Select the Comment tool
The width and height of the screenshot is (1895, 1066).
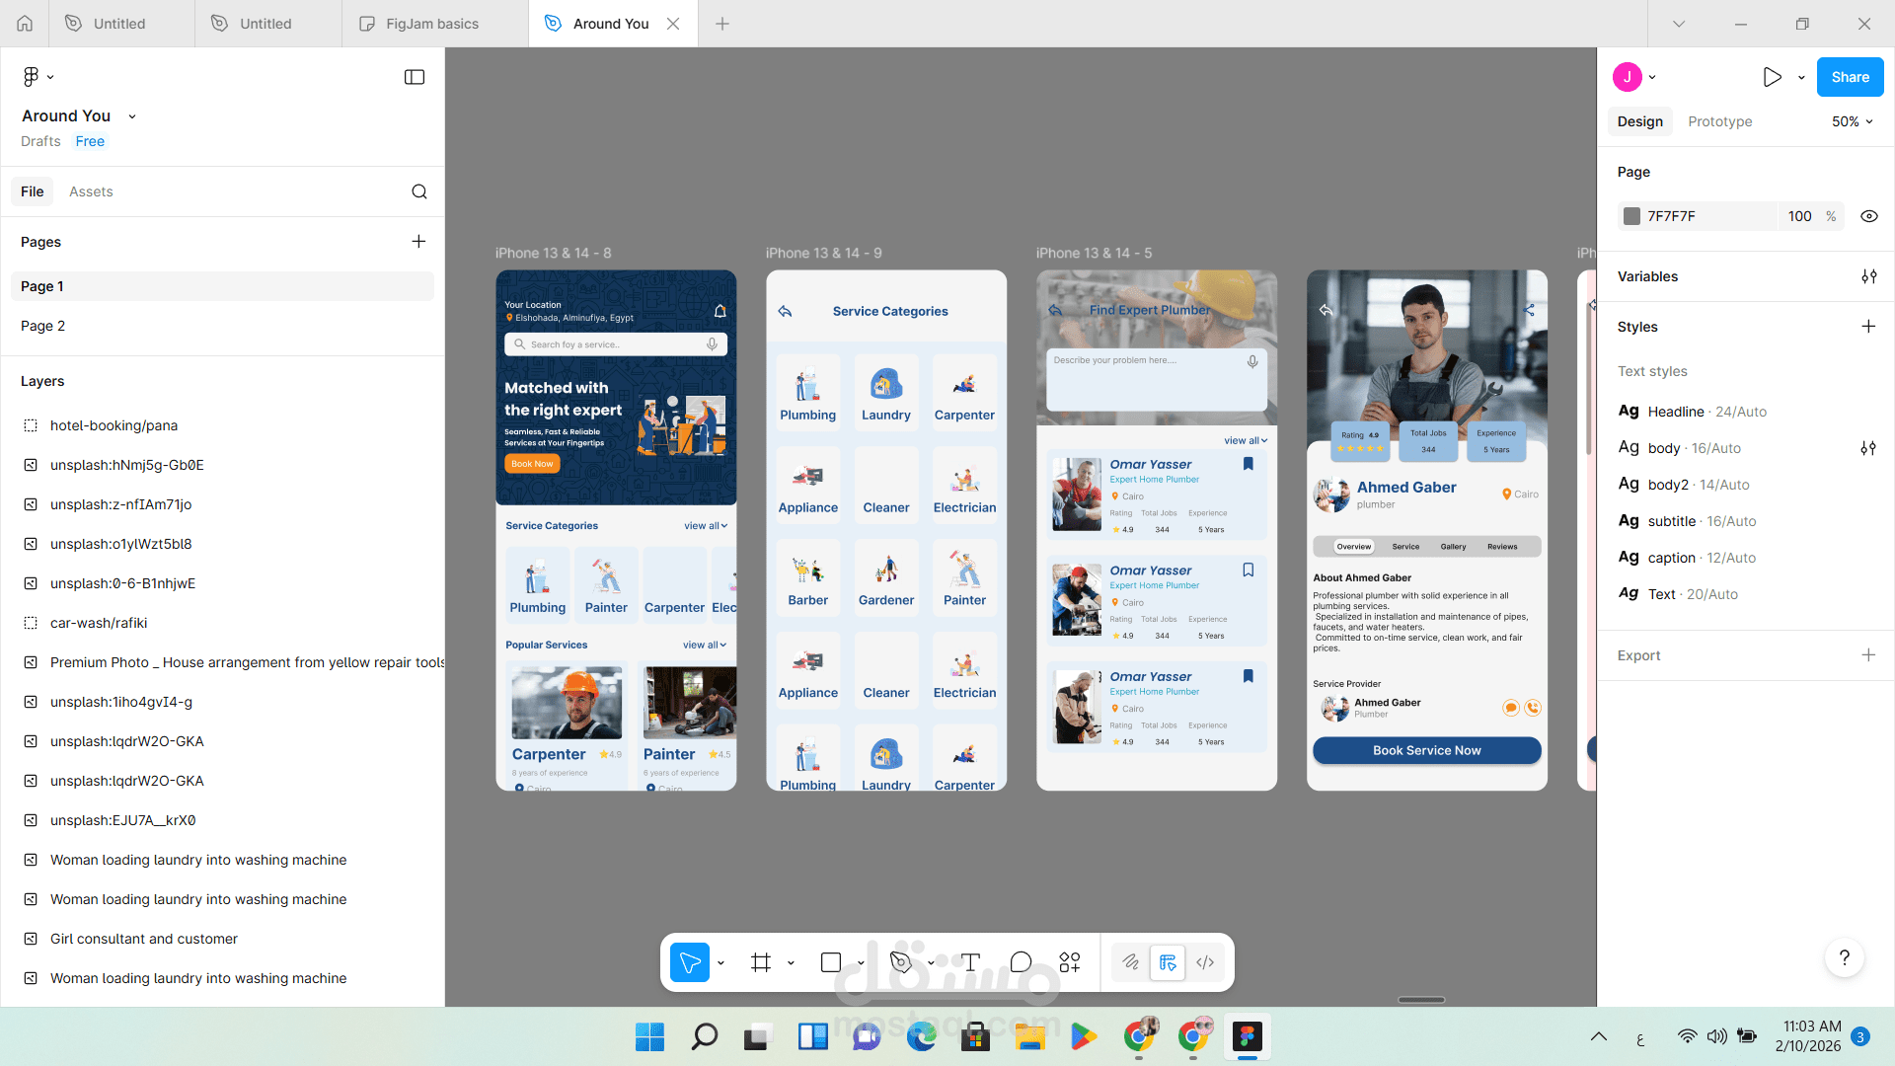1021,962
